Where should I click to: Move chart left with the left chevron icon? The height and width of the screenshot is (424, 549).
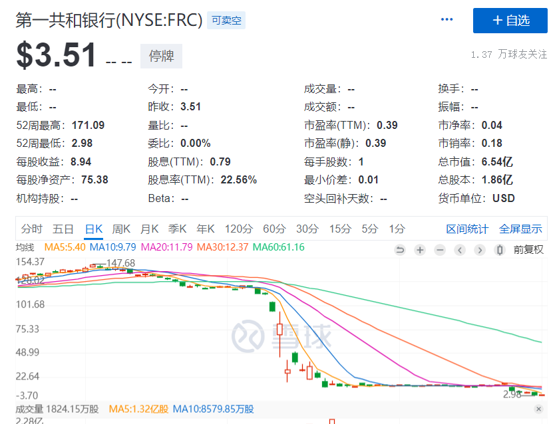click(460, 250)
